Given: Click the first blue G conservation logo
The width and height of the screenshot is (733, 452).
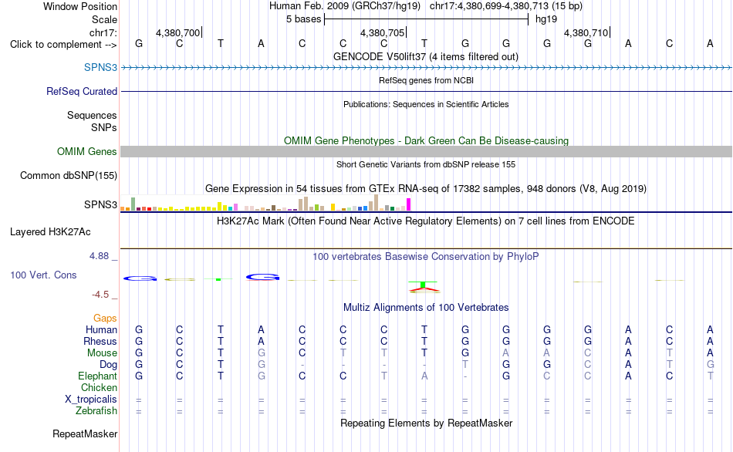Looking at the screenshot, I should pos(140,278).
